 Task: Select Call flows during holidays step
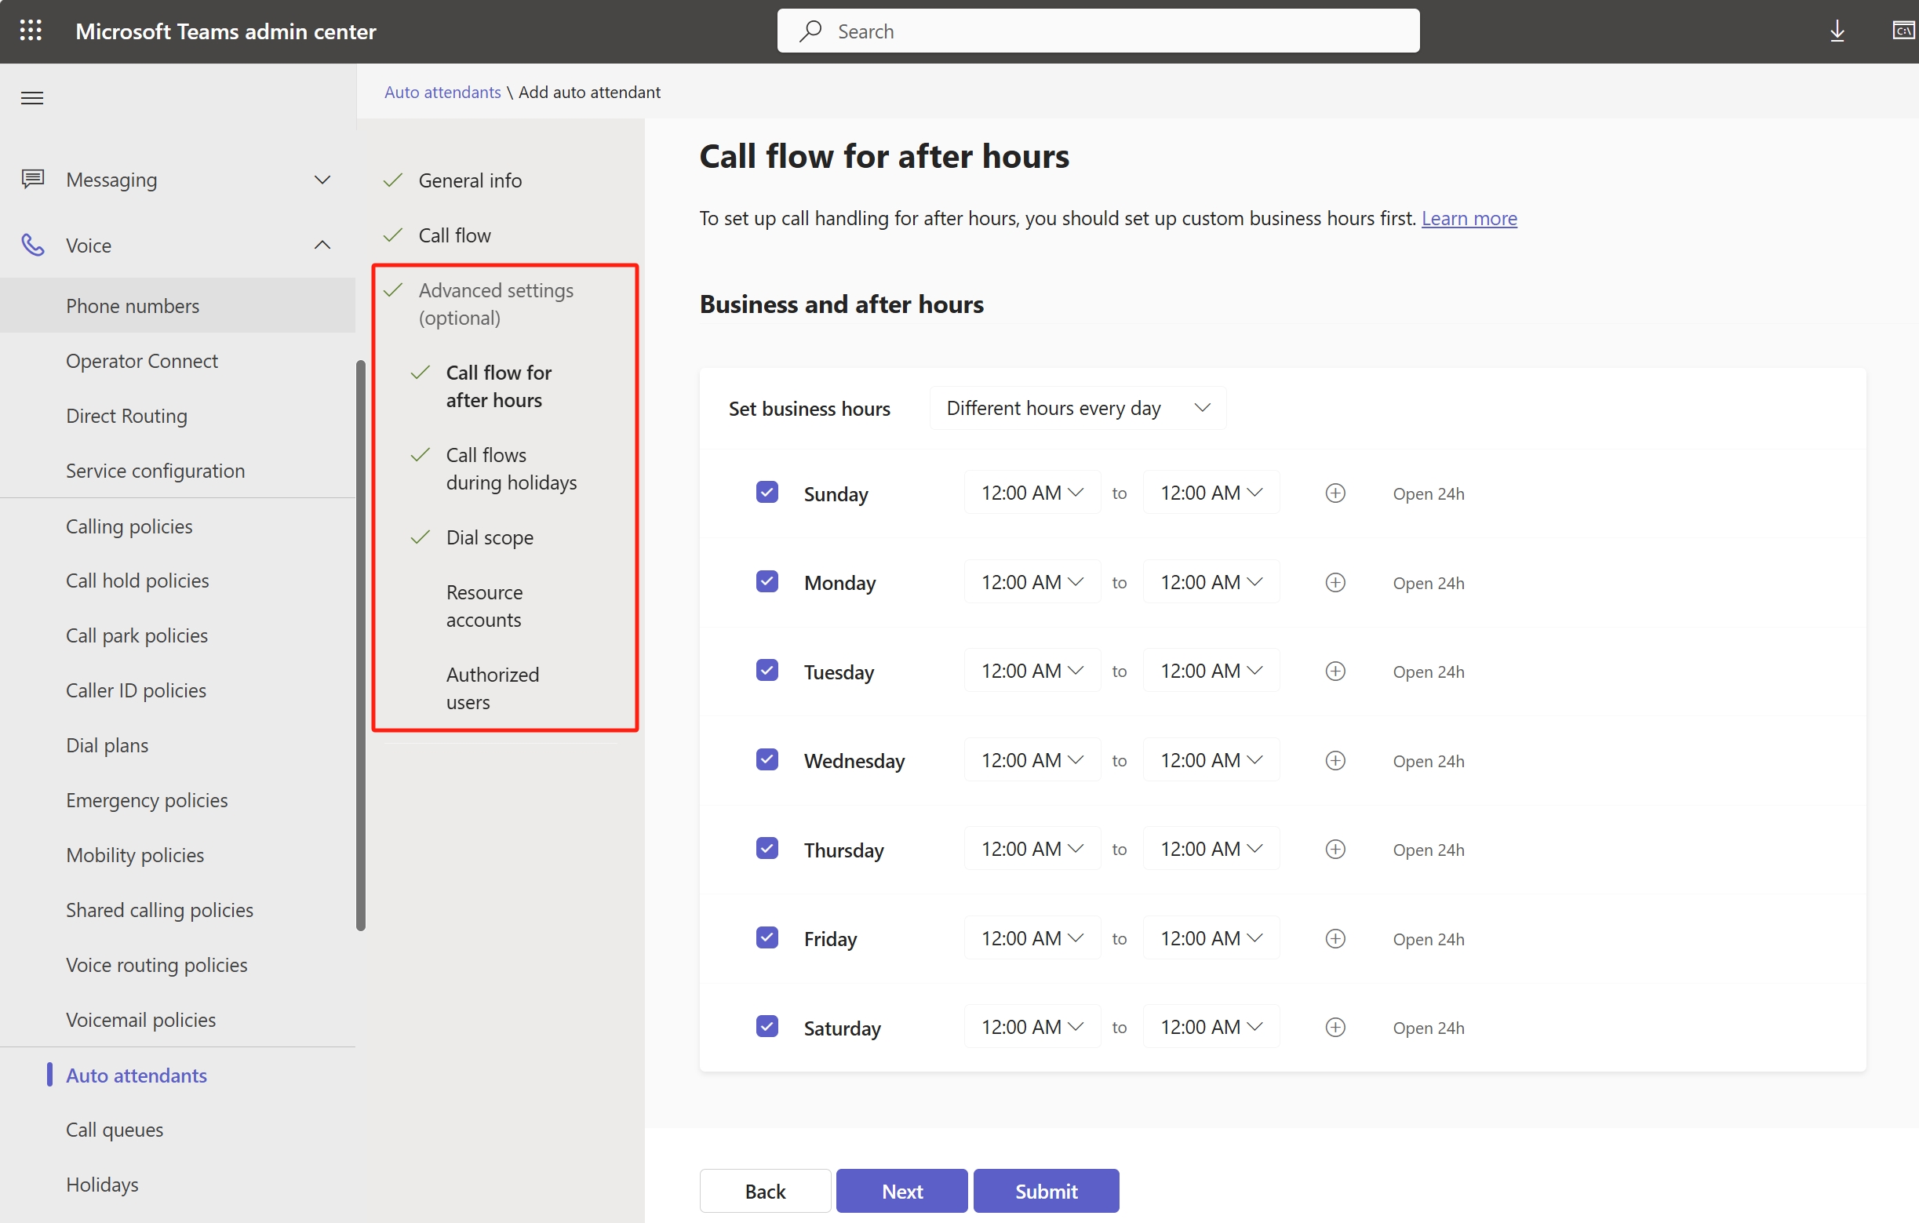(511, 468)
